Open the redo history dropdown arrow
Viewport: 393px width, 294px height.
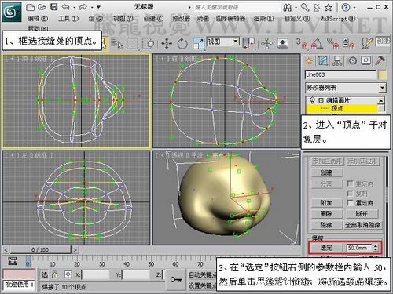[92, 7]
